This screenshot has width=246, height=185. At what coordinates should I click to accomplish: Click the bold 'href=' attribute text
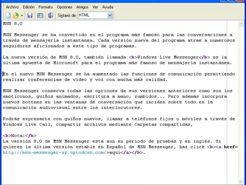pyautogui.click(x=231, y=147)
